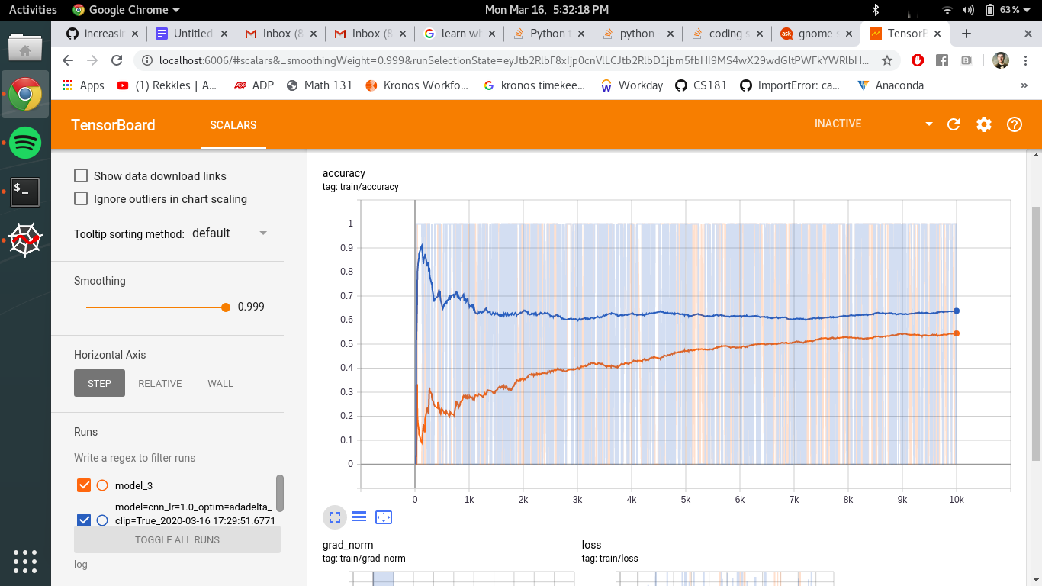
Task: Set horizontal axis to RELATIVE
Action: click(160, 383)
